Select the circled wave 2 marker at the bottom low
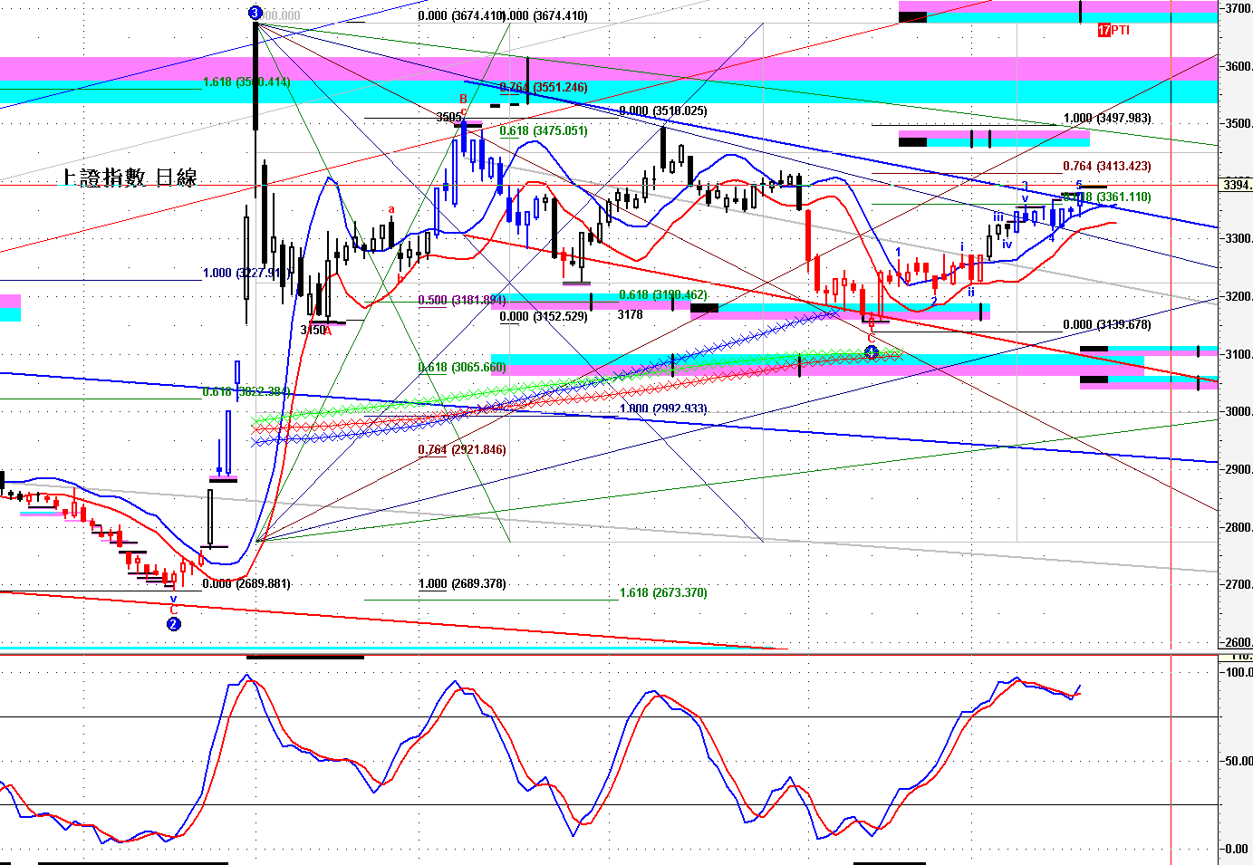The width and height of the screenshot is (1253, 865). [174, 624]
